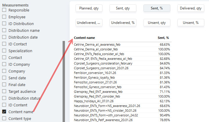Select Femibion_Gyneco_loyalty_feb row

pos(122,78)
